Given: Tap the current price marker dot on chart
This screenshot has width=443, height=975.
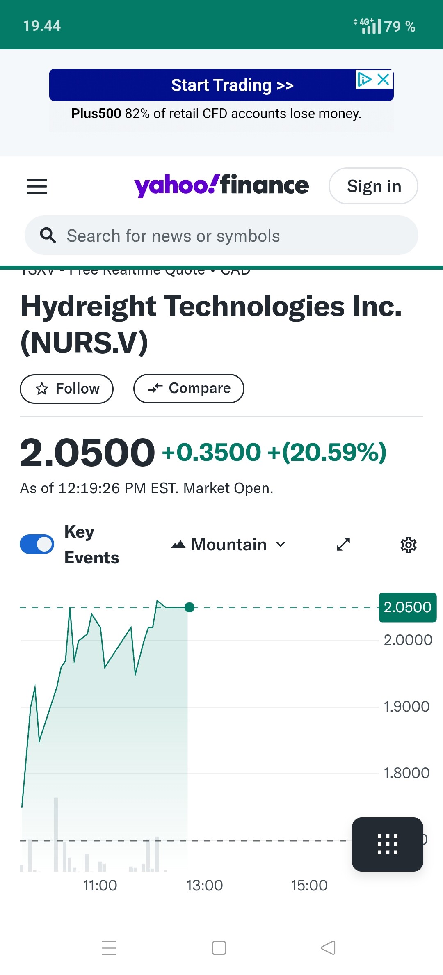Looking at the screenshot, I should pos(190,607).
